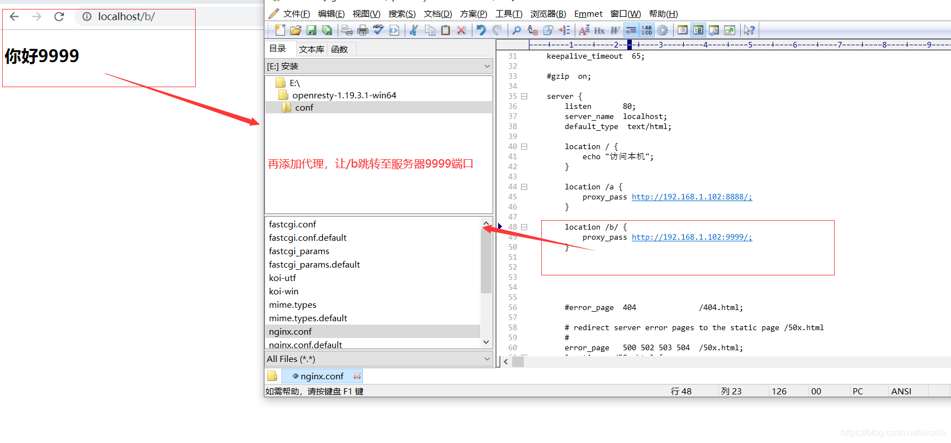Open Find with the magnifier icon
This screenshot has width=951, height=443.
[517, 30]
